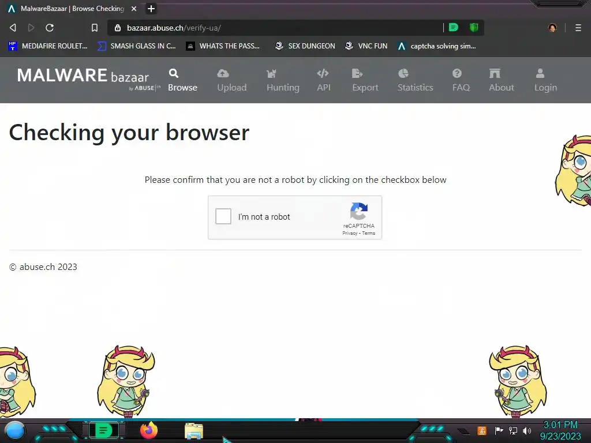Open File Explorer from the taskbar
Image resolution: width=591 pixels, height=443 pixels.
click(194, 431)
